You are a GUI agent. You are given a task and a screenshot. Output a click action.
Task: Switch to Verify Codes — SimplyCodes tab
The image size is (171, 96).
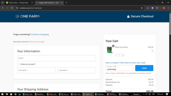click(18, 3)
